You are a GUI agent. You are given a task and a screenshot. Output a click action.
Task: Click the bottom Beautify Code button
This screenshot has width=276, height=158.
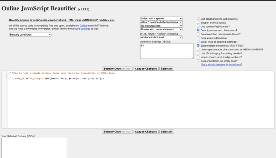pyautogui.click(x=117, y=131)
